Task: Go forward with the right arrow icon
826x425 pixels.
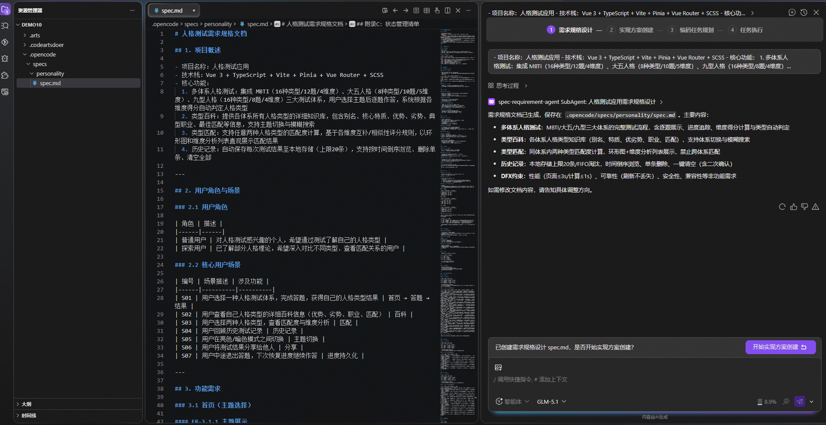Action: [x=406, y=10]
